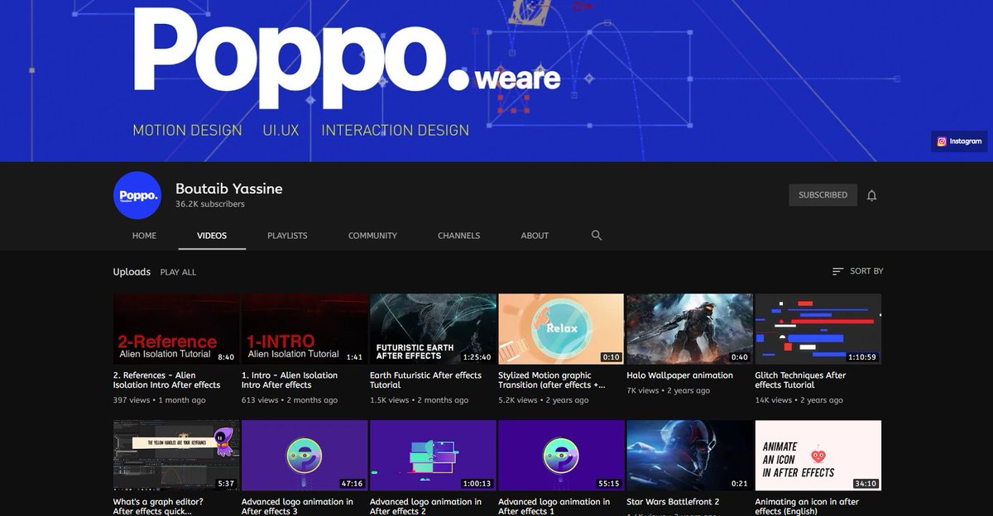
Task: Click the Uploads heading
Action: click(132, 272)
